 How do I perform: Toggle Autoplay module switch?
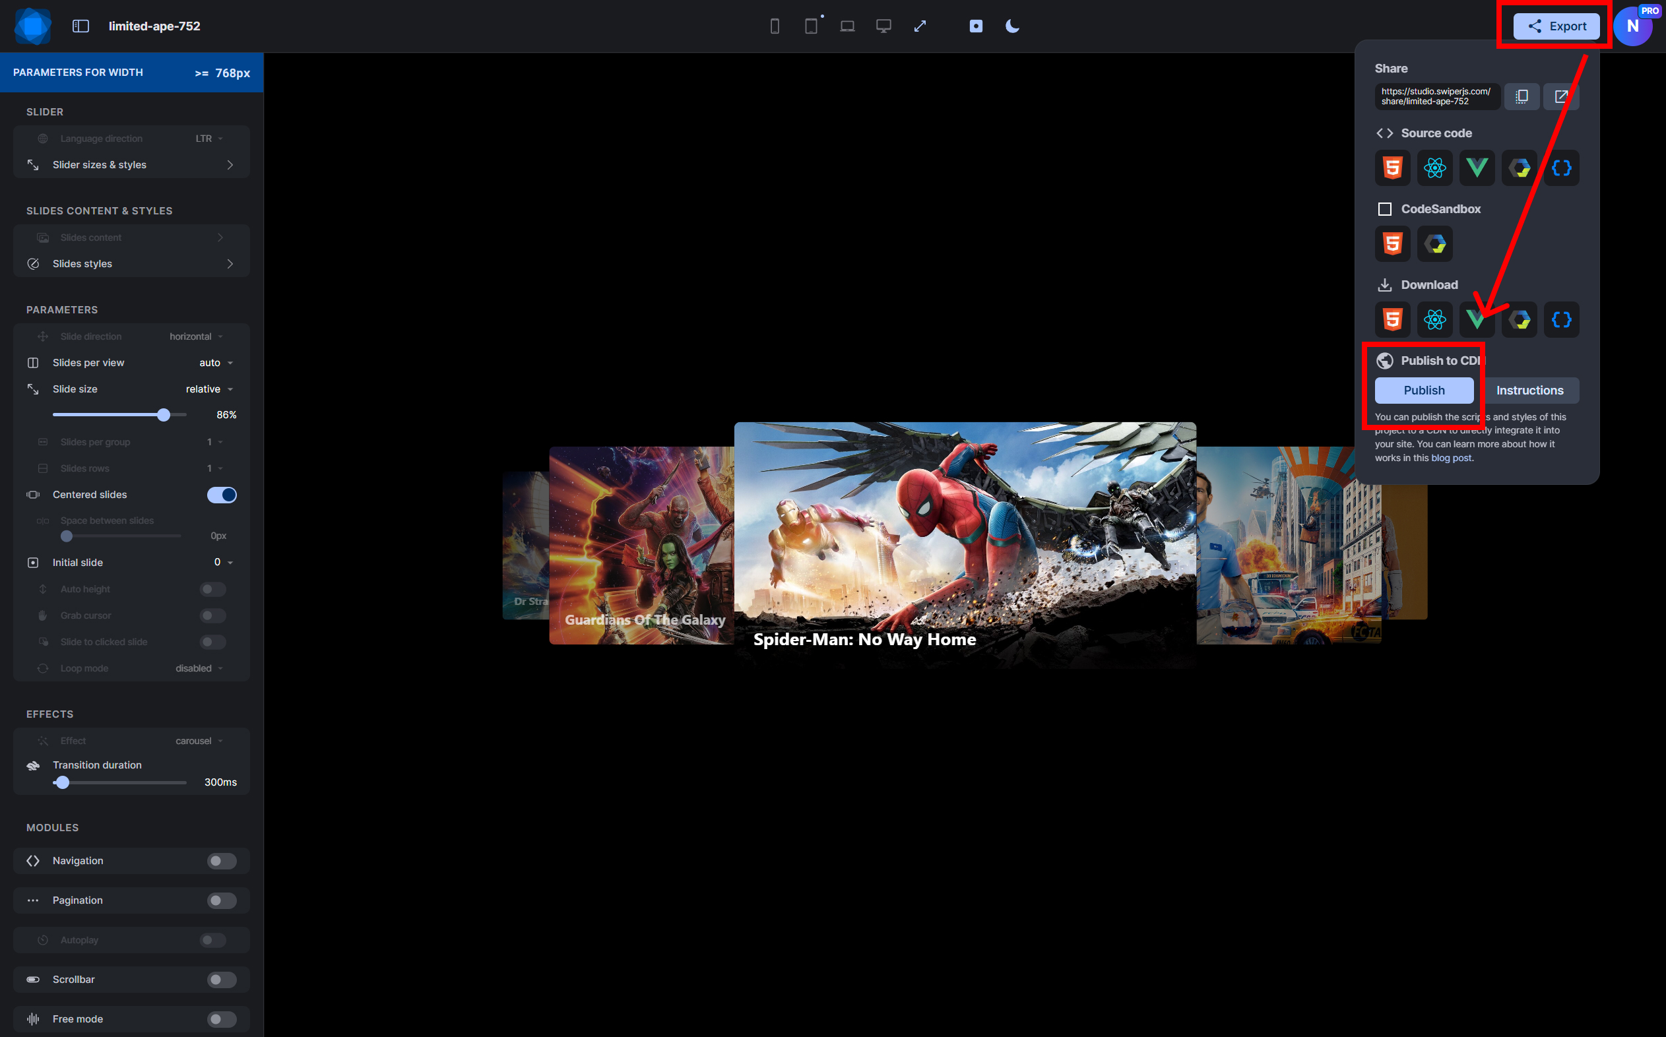[x=212, y=940]
